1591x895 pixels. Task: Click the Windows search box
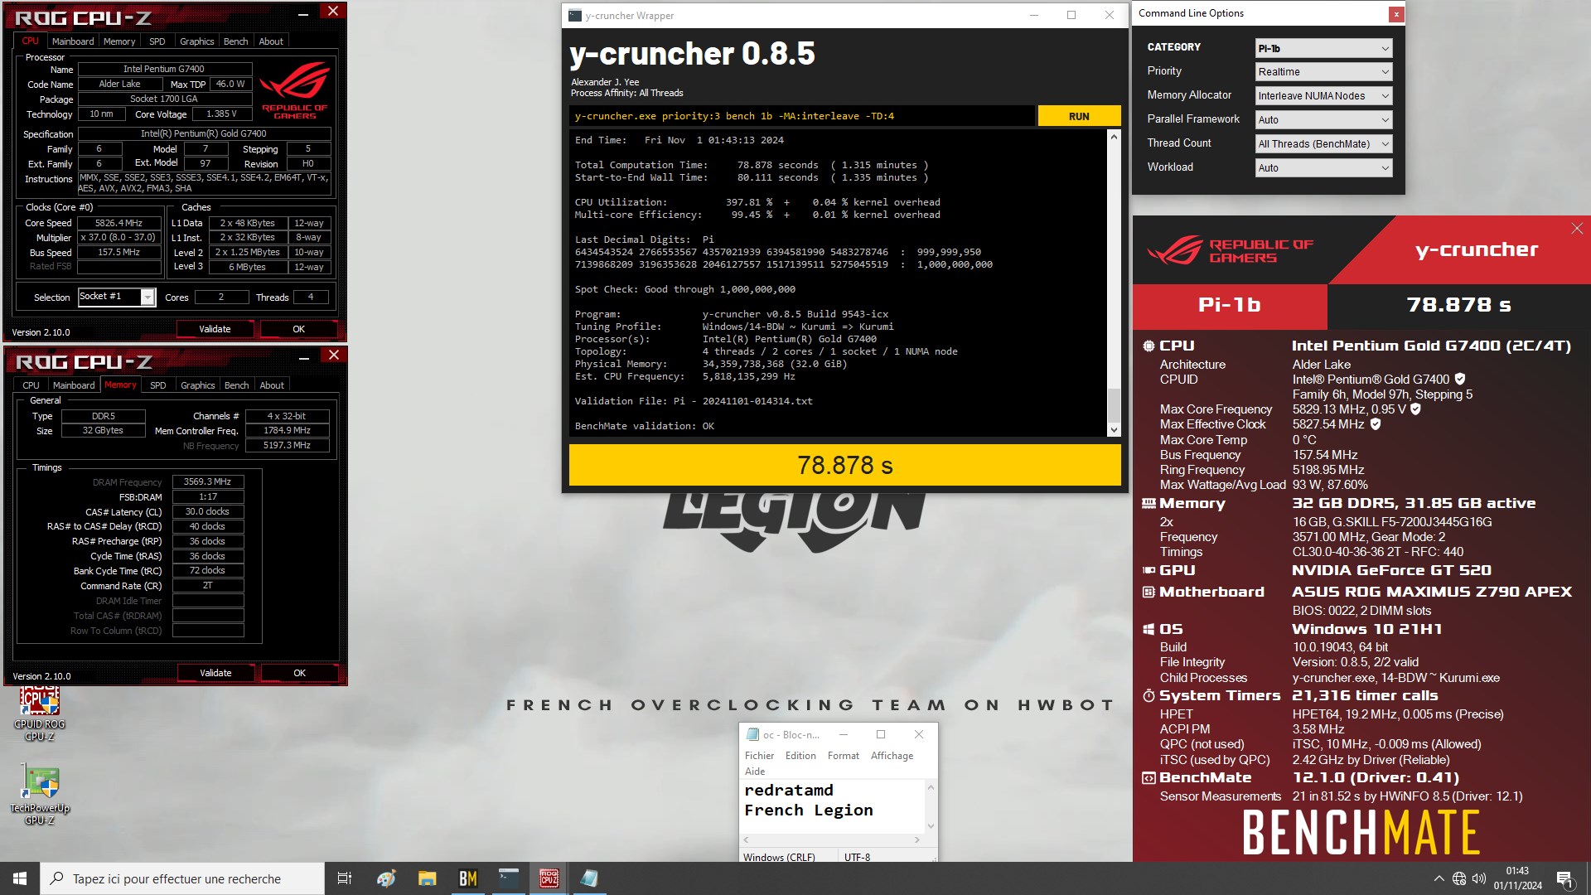pyautogui.click(x=182, y=878)
